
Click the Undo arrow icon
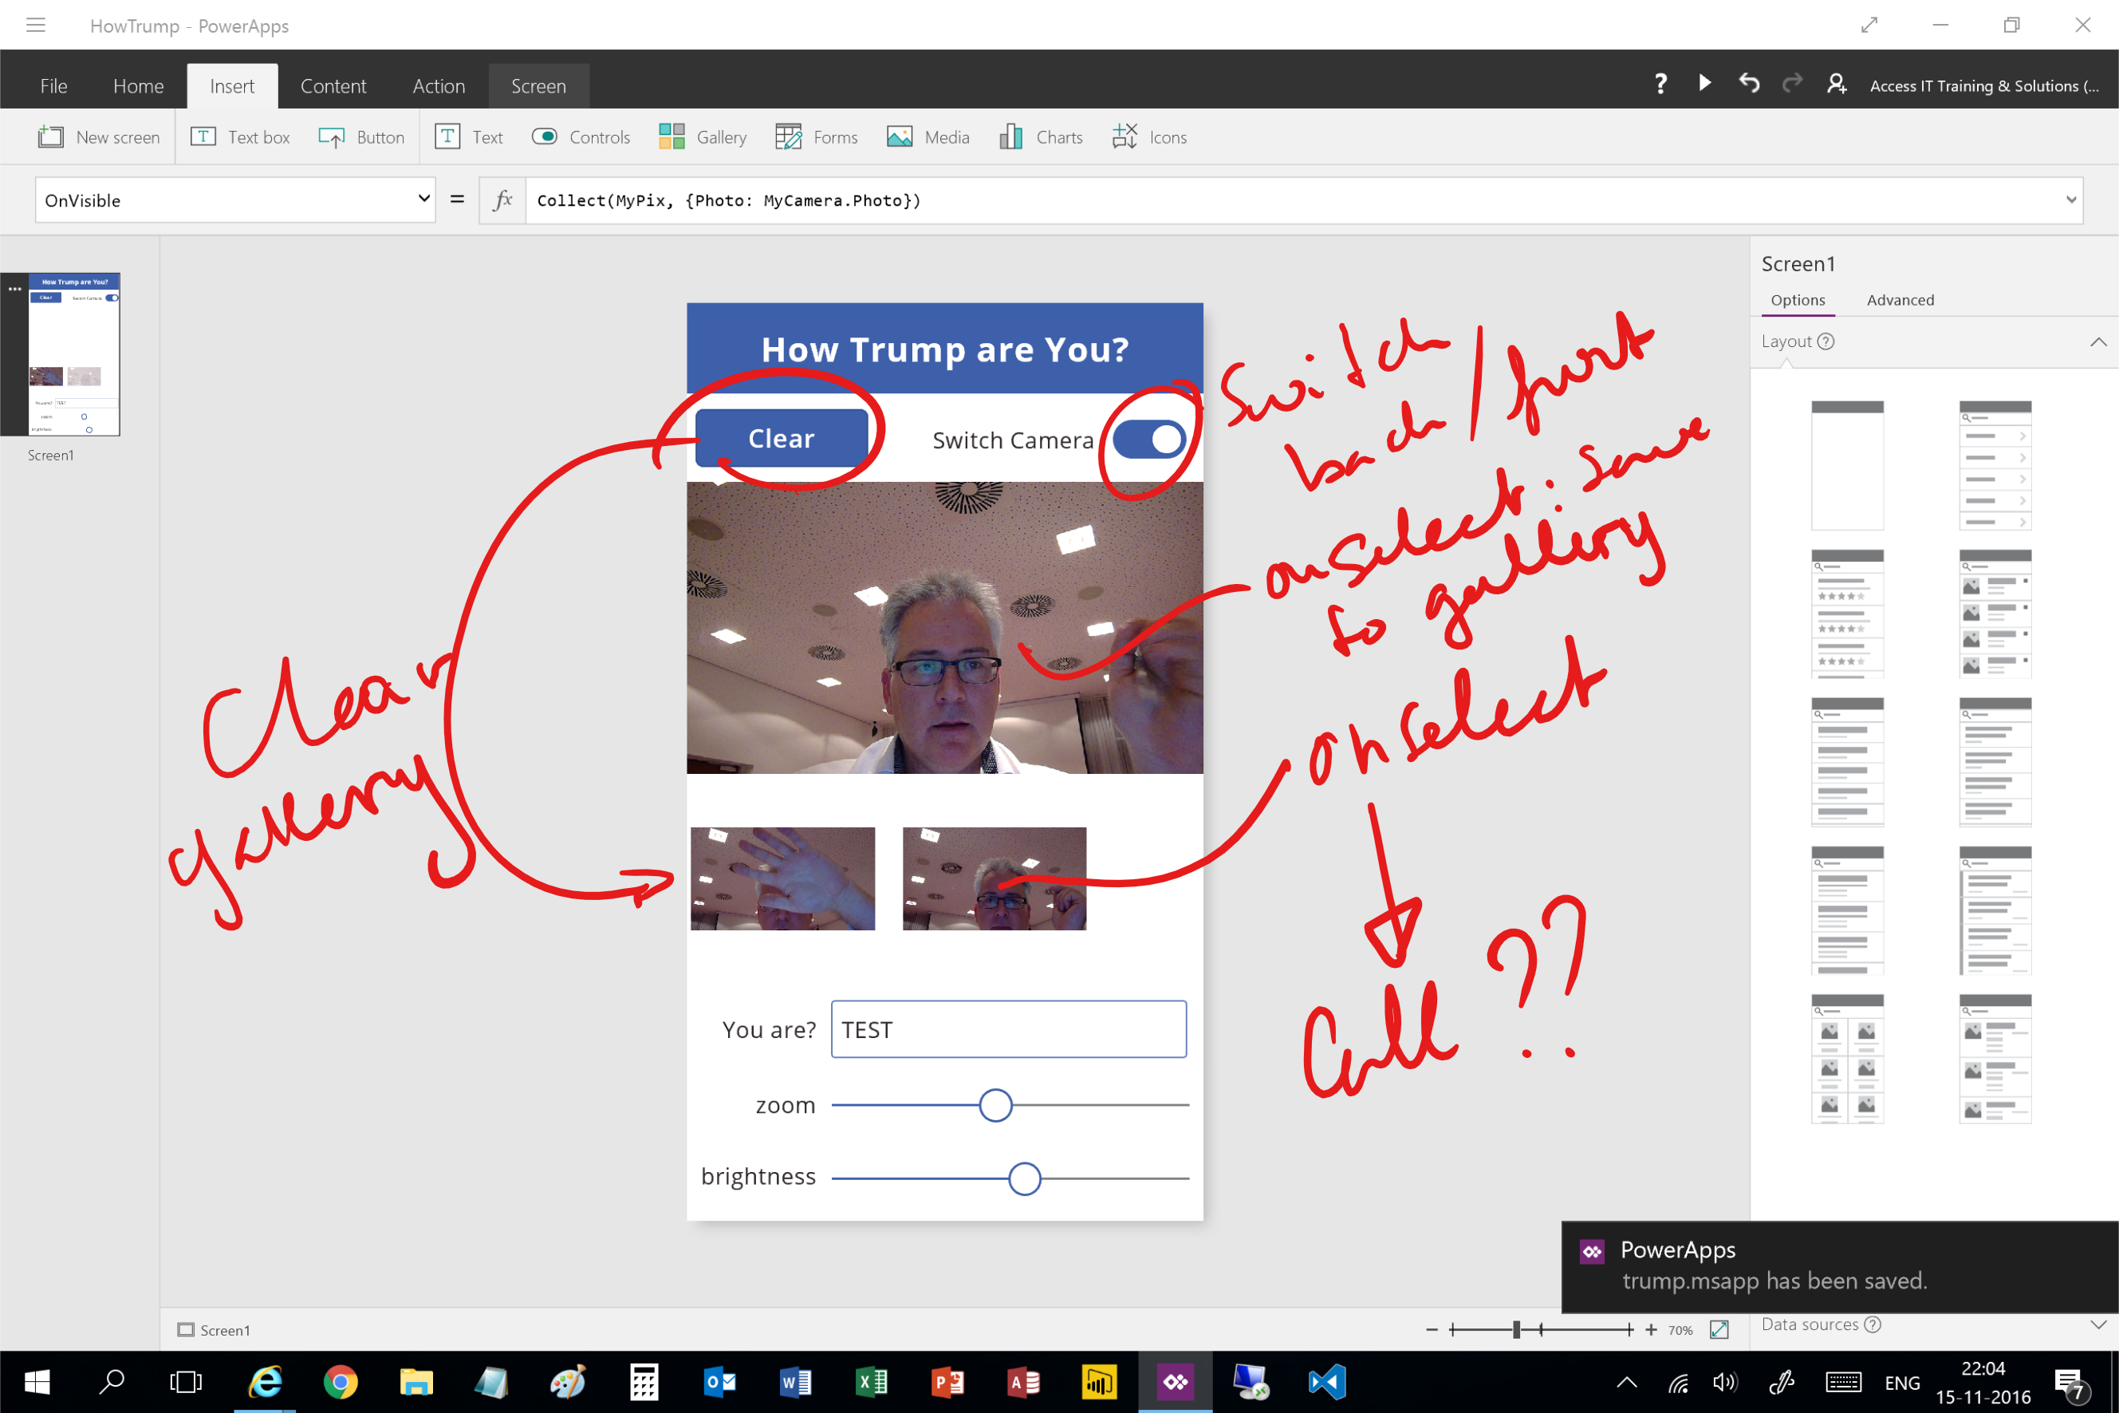click(x=1749, y=84)
